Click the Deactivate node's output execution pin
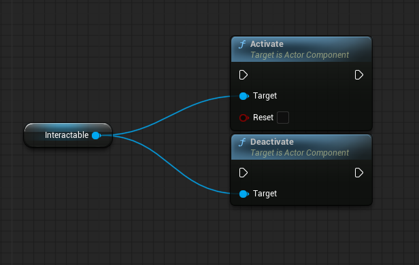 click(359, 173)
